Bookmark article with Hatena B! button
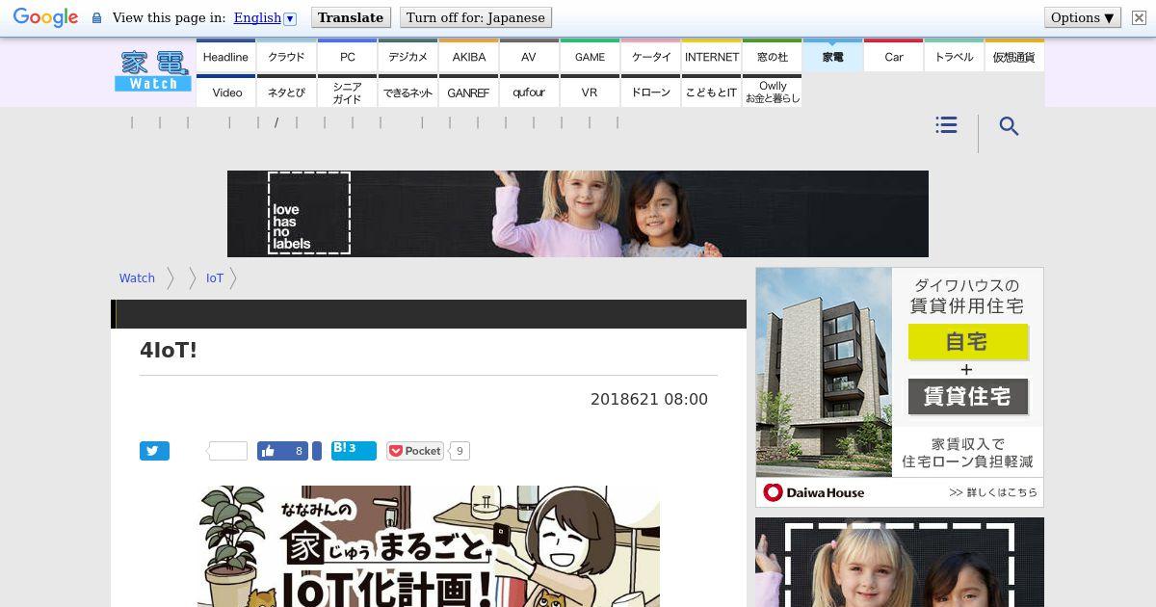The height and width of the screenshot is (607, 1156). click(354, 450)
